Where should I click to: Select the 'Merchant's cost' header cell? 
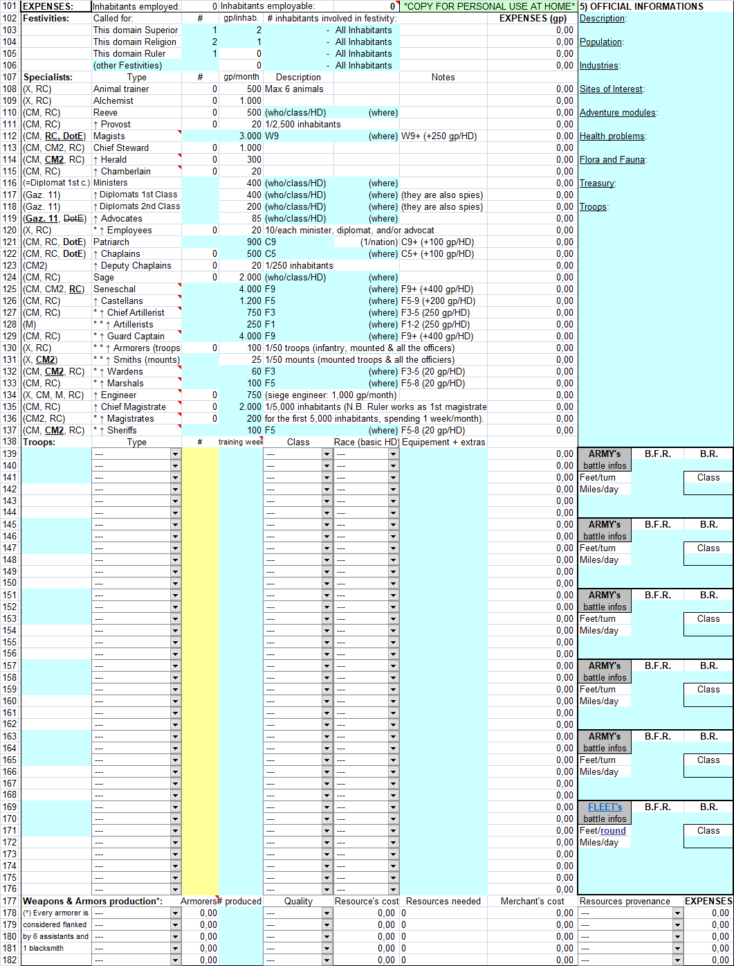pos(533,902)
